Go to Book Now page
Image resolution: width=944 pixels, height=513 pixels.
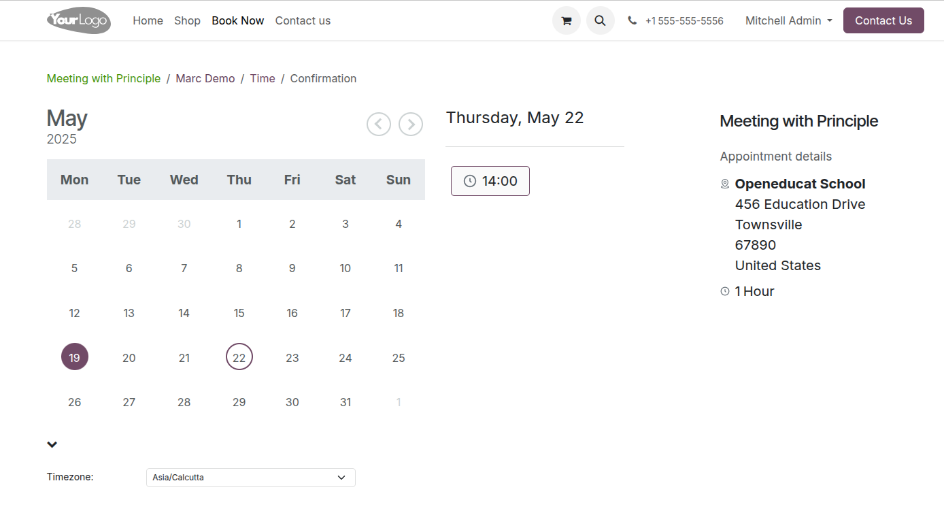[x=238, y=20]
